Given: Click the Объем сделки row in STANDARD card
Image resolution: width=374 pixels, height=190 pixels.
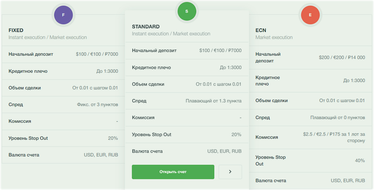Looking at the screenshot, I should [187, 84].
